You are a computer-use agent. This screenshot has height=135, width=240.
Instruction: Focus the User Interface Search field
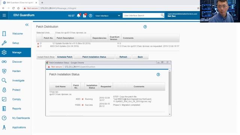click(142, 15)
